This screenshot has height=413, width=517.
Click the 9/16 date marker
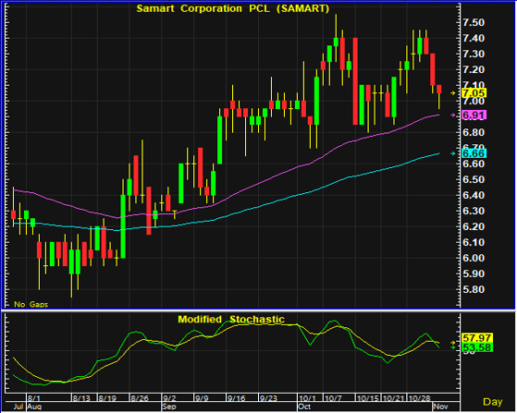pyautogui.click(x=236, y=398)
